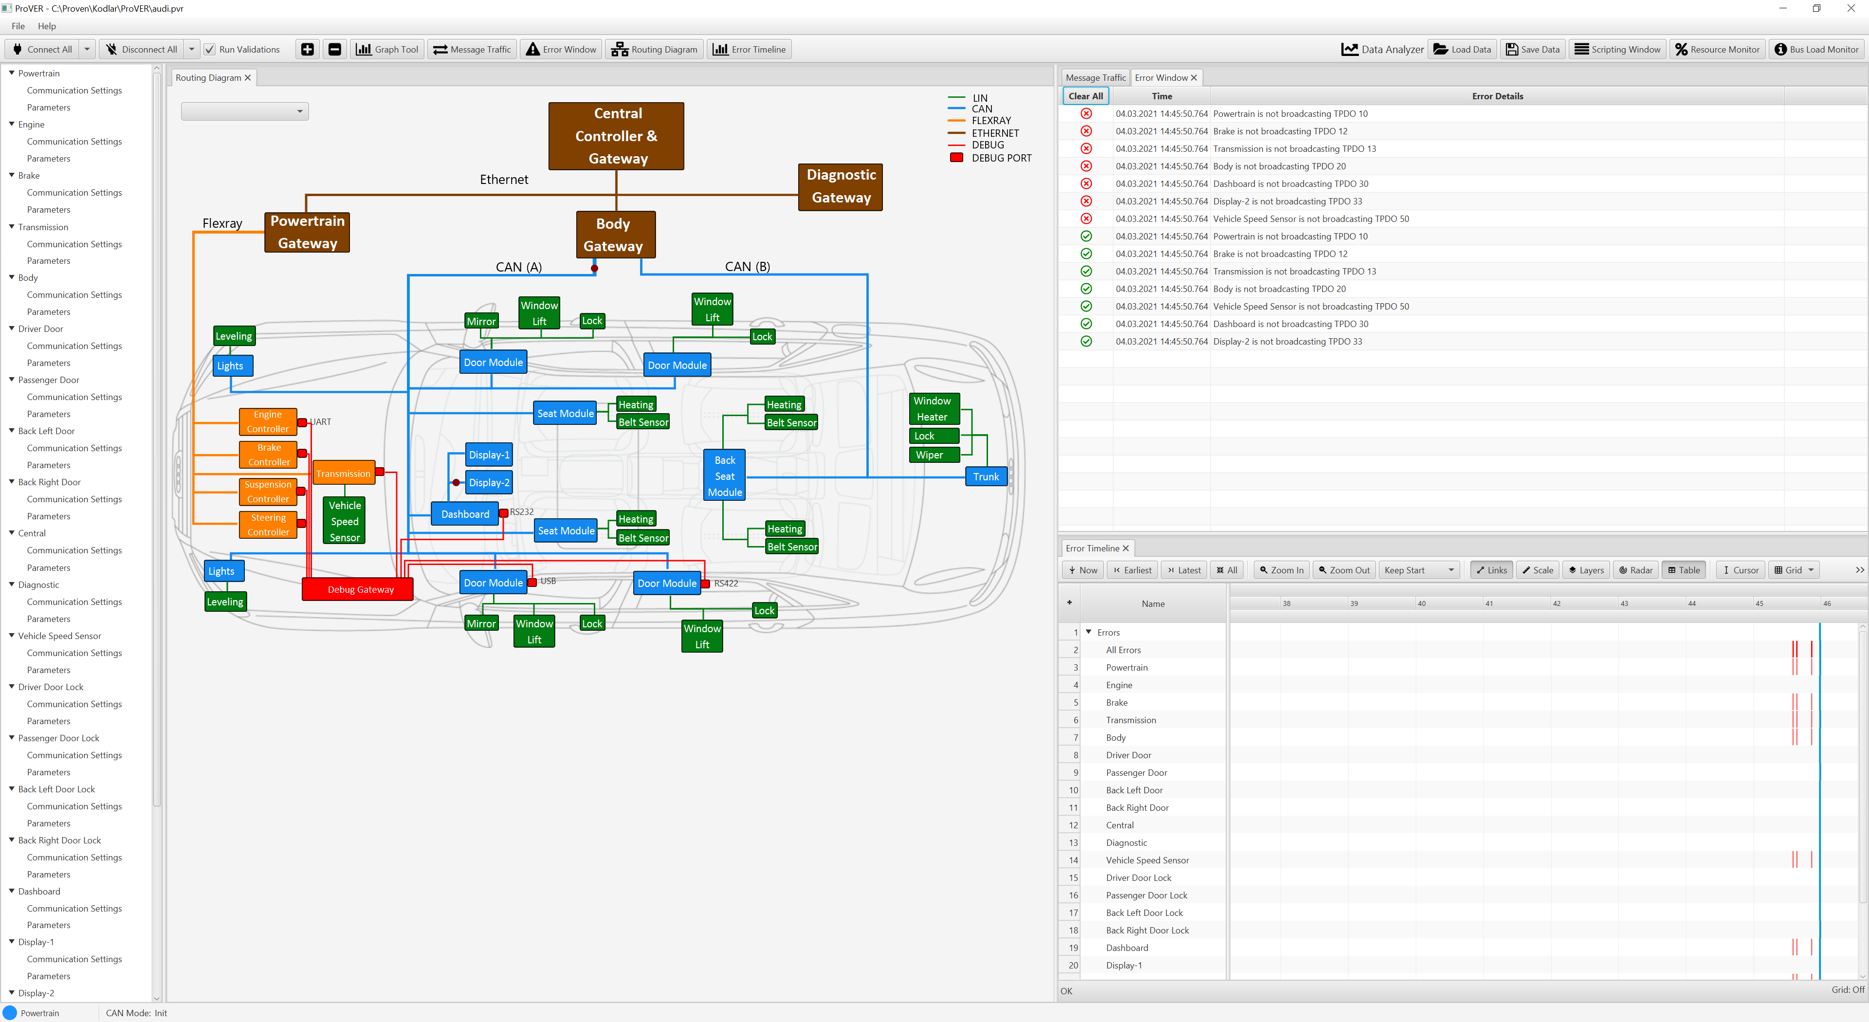1869x1022 pixels.
Task: Launch the Data Analyzer
Action: [x=1382, y=49]
